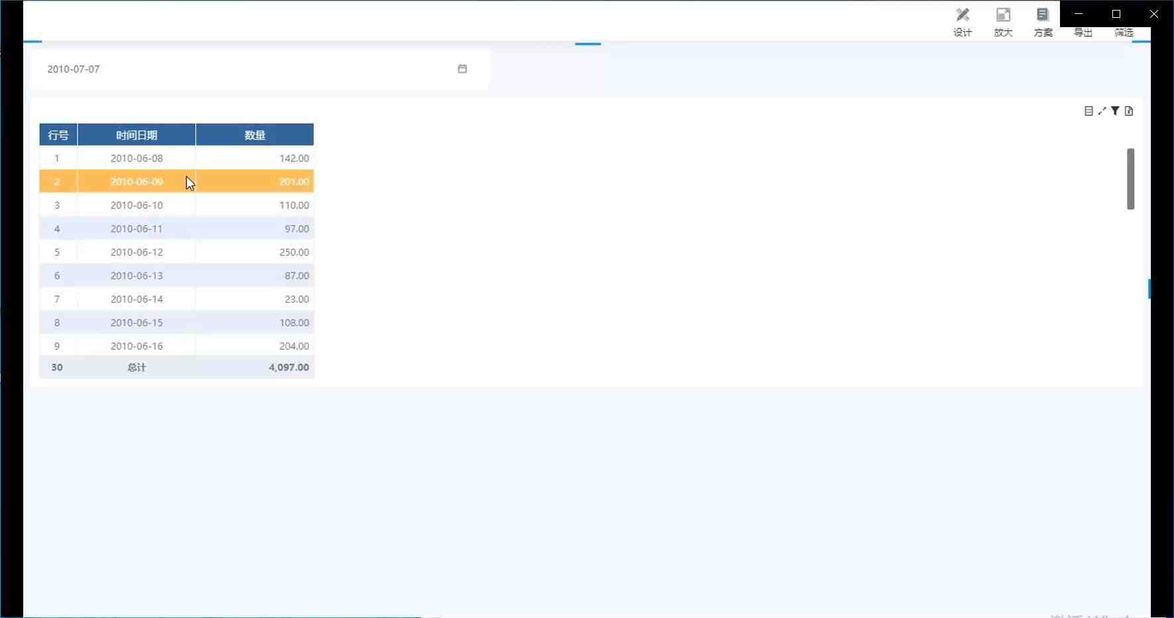Click the 总计 total row label
Image resolution: width=1174 pixels, height=618 pixels.
(137, 368)
